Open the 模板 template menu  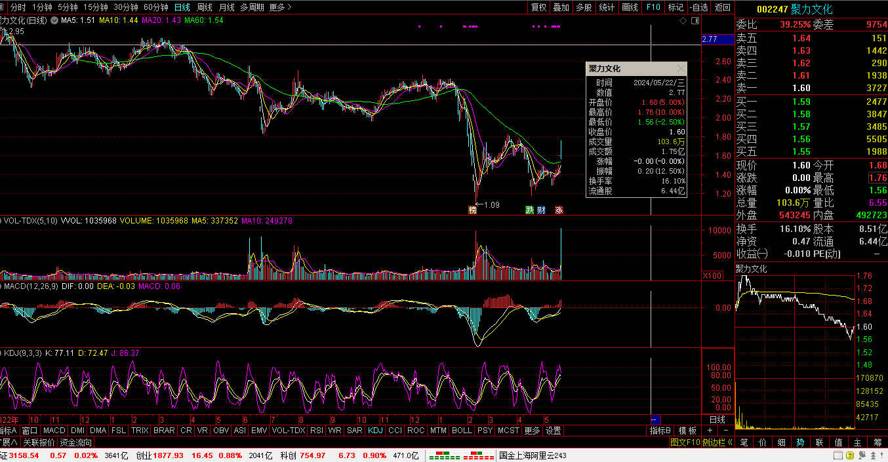point(687,431)
